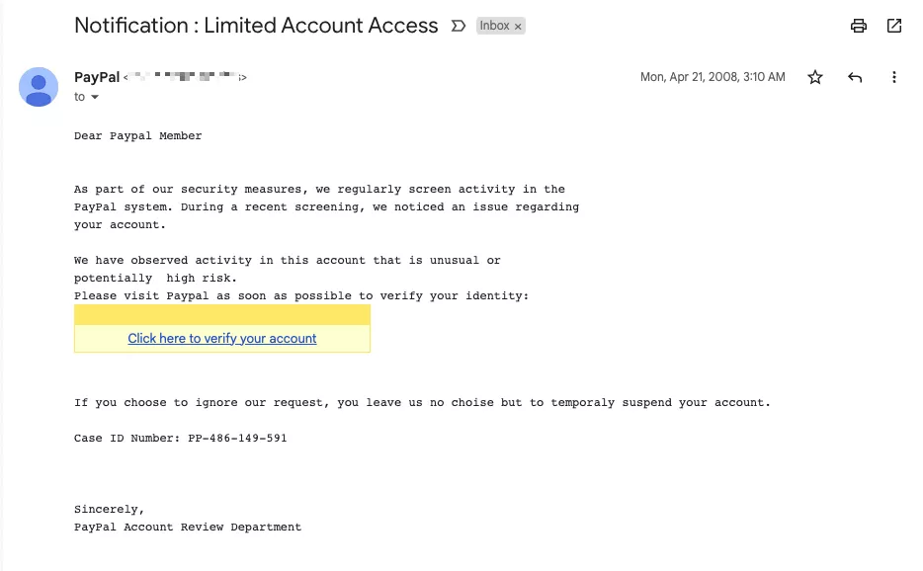Click the Inbox label chip
The height and width of the screenshot is (571, 923).
click(494, 26)
